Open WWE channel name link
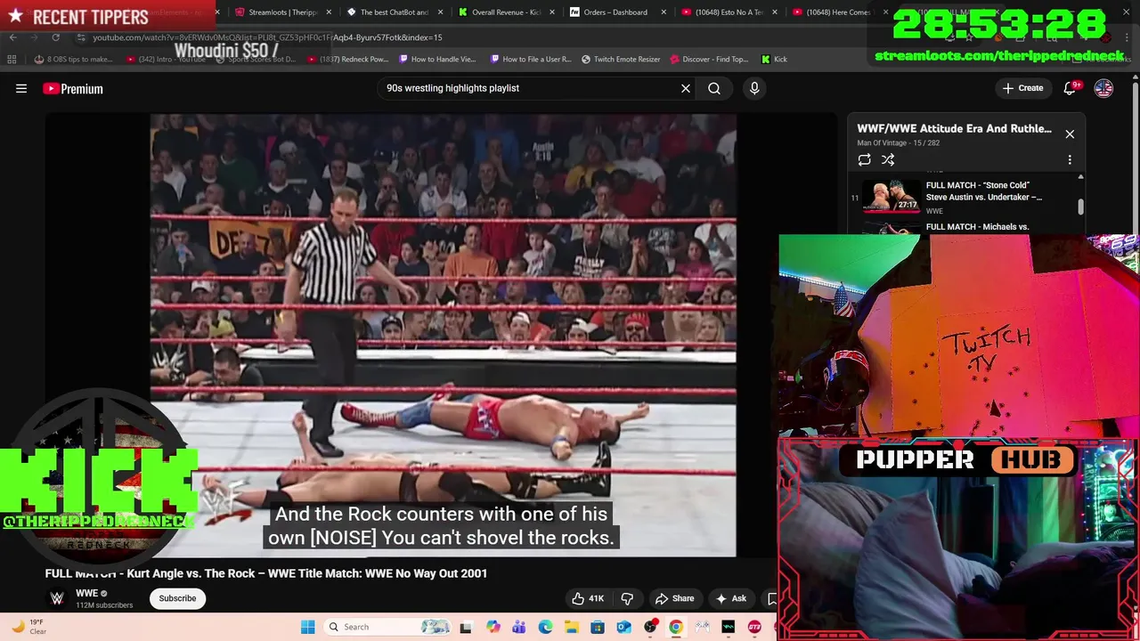 click(x=86, y=593)
